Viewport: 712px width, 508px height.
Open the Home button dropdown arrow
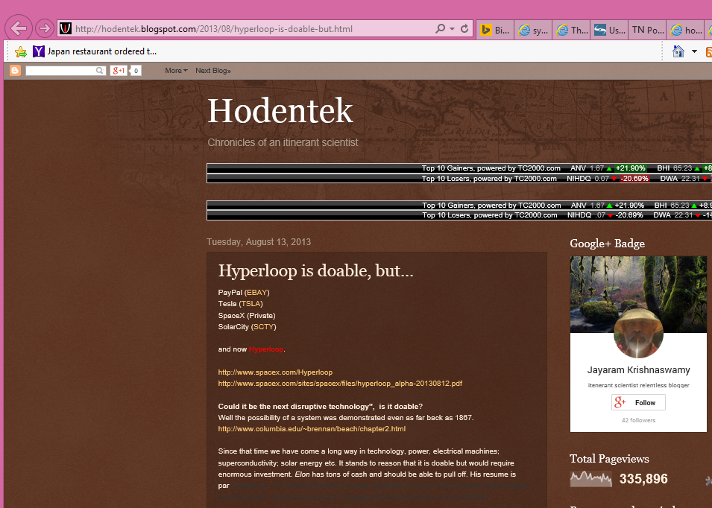(x=694, y=51)
